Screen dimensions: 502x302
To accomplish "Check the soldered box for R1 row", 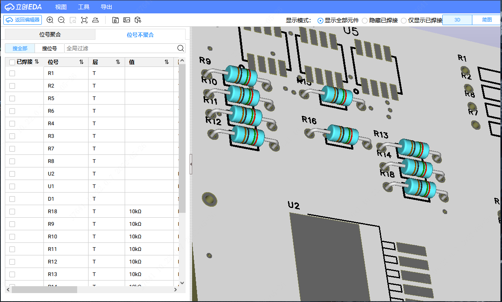I will (12, 73).
